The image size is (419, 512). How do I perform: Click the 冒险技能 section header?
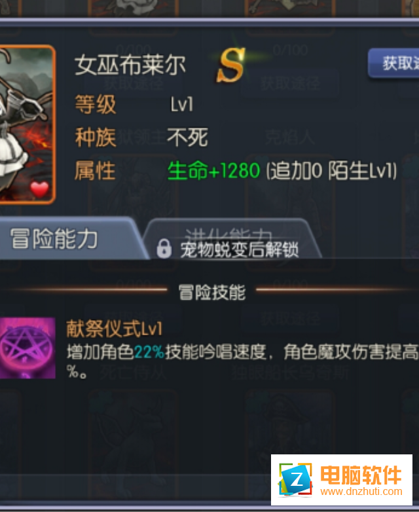[212, 291]
